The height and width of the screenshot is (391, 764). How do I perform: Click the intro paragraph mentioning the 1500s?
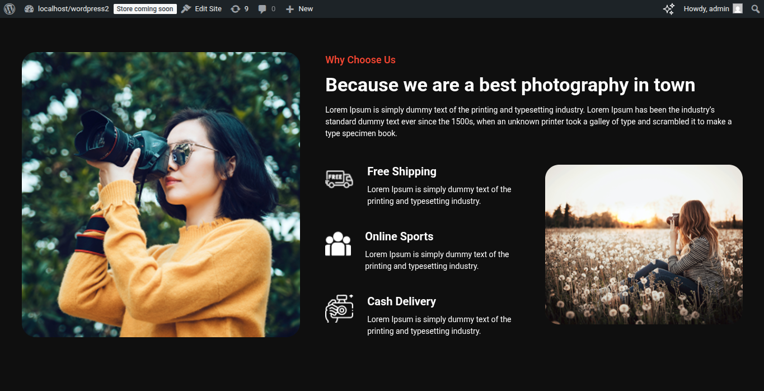tap(528, 122)
